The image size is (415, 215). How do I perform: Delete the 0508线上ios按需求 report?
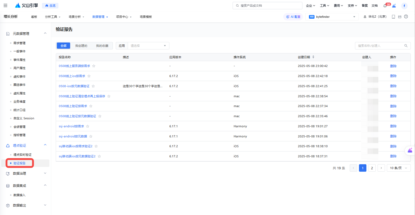pos(393,76)
